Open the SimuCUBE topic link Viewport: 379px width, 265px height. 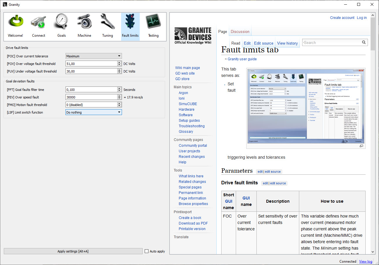[188, 104]
